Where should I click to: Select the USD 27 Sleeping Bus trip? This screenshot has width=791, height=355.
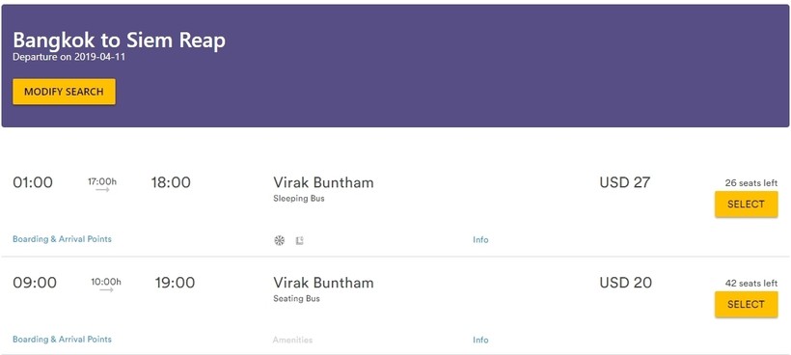click(x=746, y=205)
